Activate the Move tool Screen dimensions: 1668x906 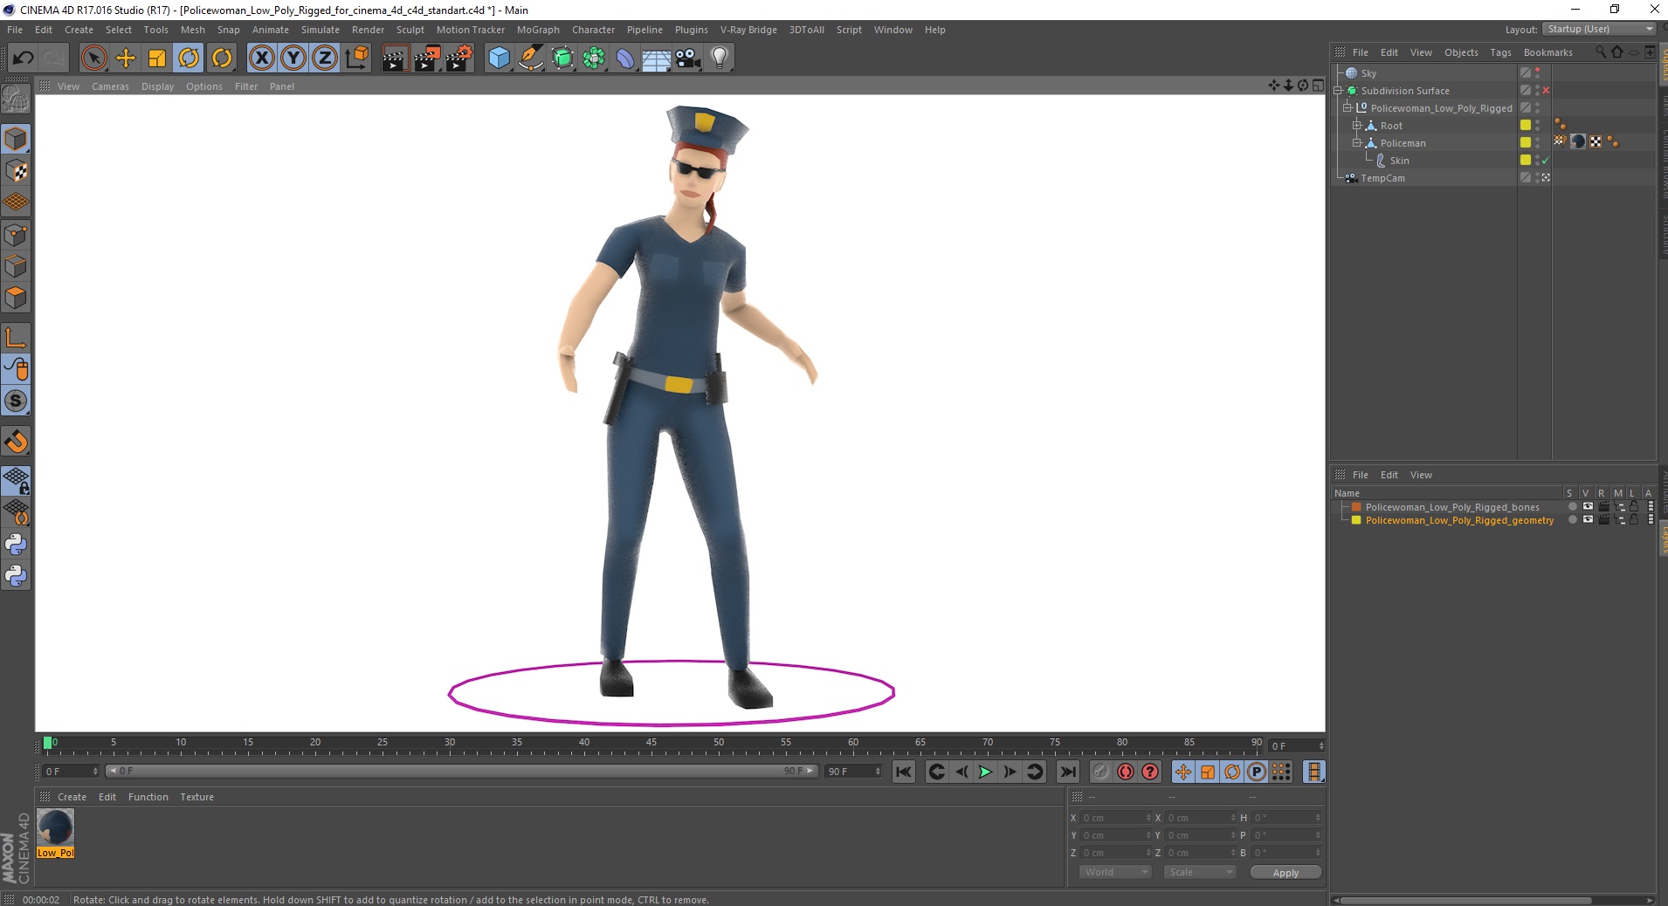coord(126,58)
